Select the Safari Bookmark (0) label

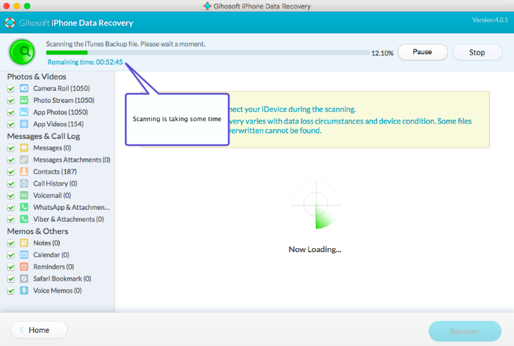(62, 279)
